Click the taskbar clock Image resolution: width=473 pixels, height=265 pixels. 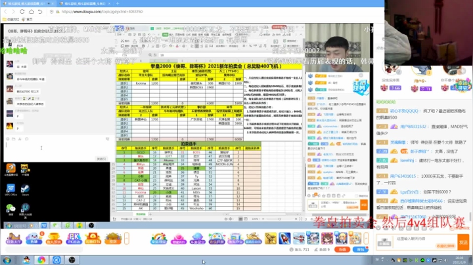tap(459, 260)
